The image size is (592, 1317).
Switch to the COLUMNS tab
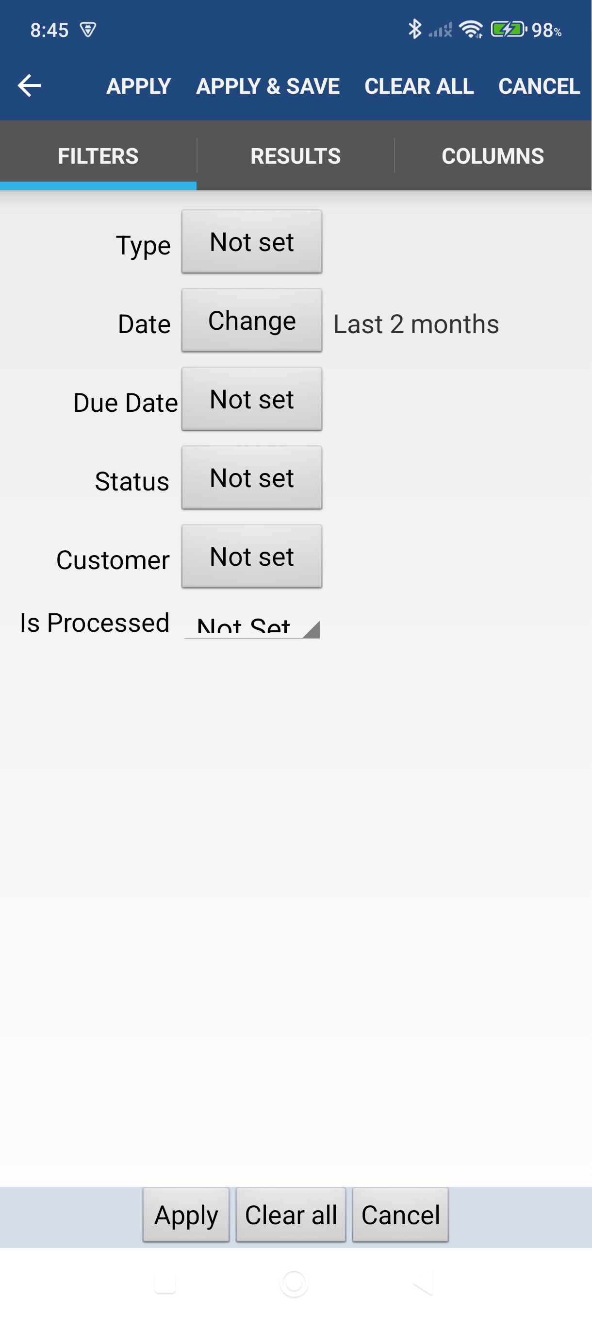(493, 155)
